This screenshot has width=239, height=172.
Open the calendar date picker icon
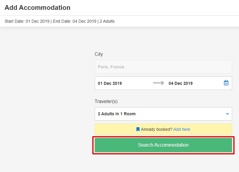(226, 83)
